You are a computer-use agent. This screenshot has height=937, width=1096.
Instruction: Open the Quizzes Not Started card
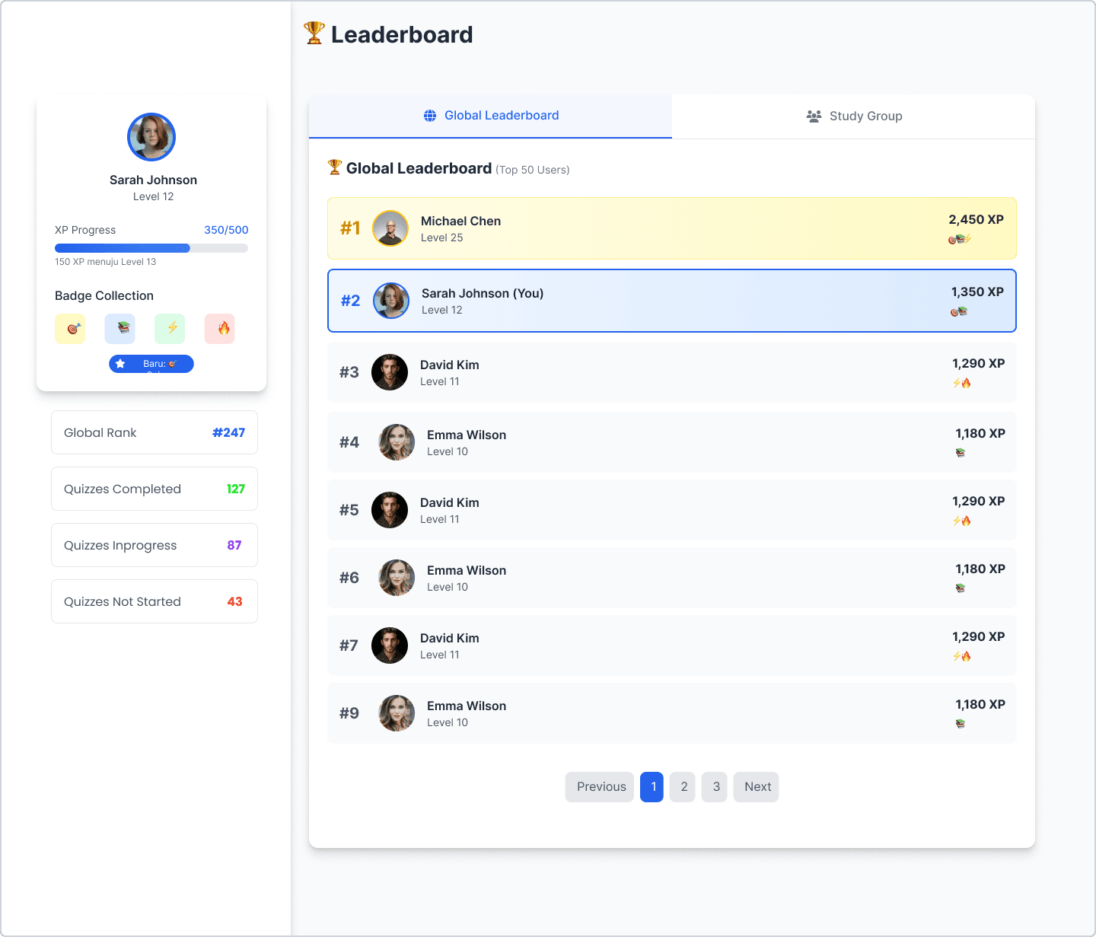(x=155, y=601)
